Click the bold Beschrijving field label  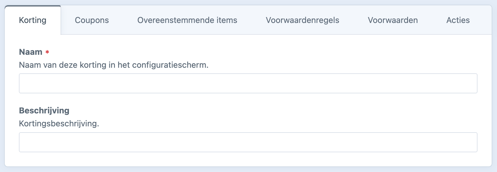pos(44,111)
